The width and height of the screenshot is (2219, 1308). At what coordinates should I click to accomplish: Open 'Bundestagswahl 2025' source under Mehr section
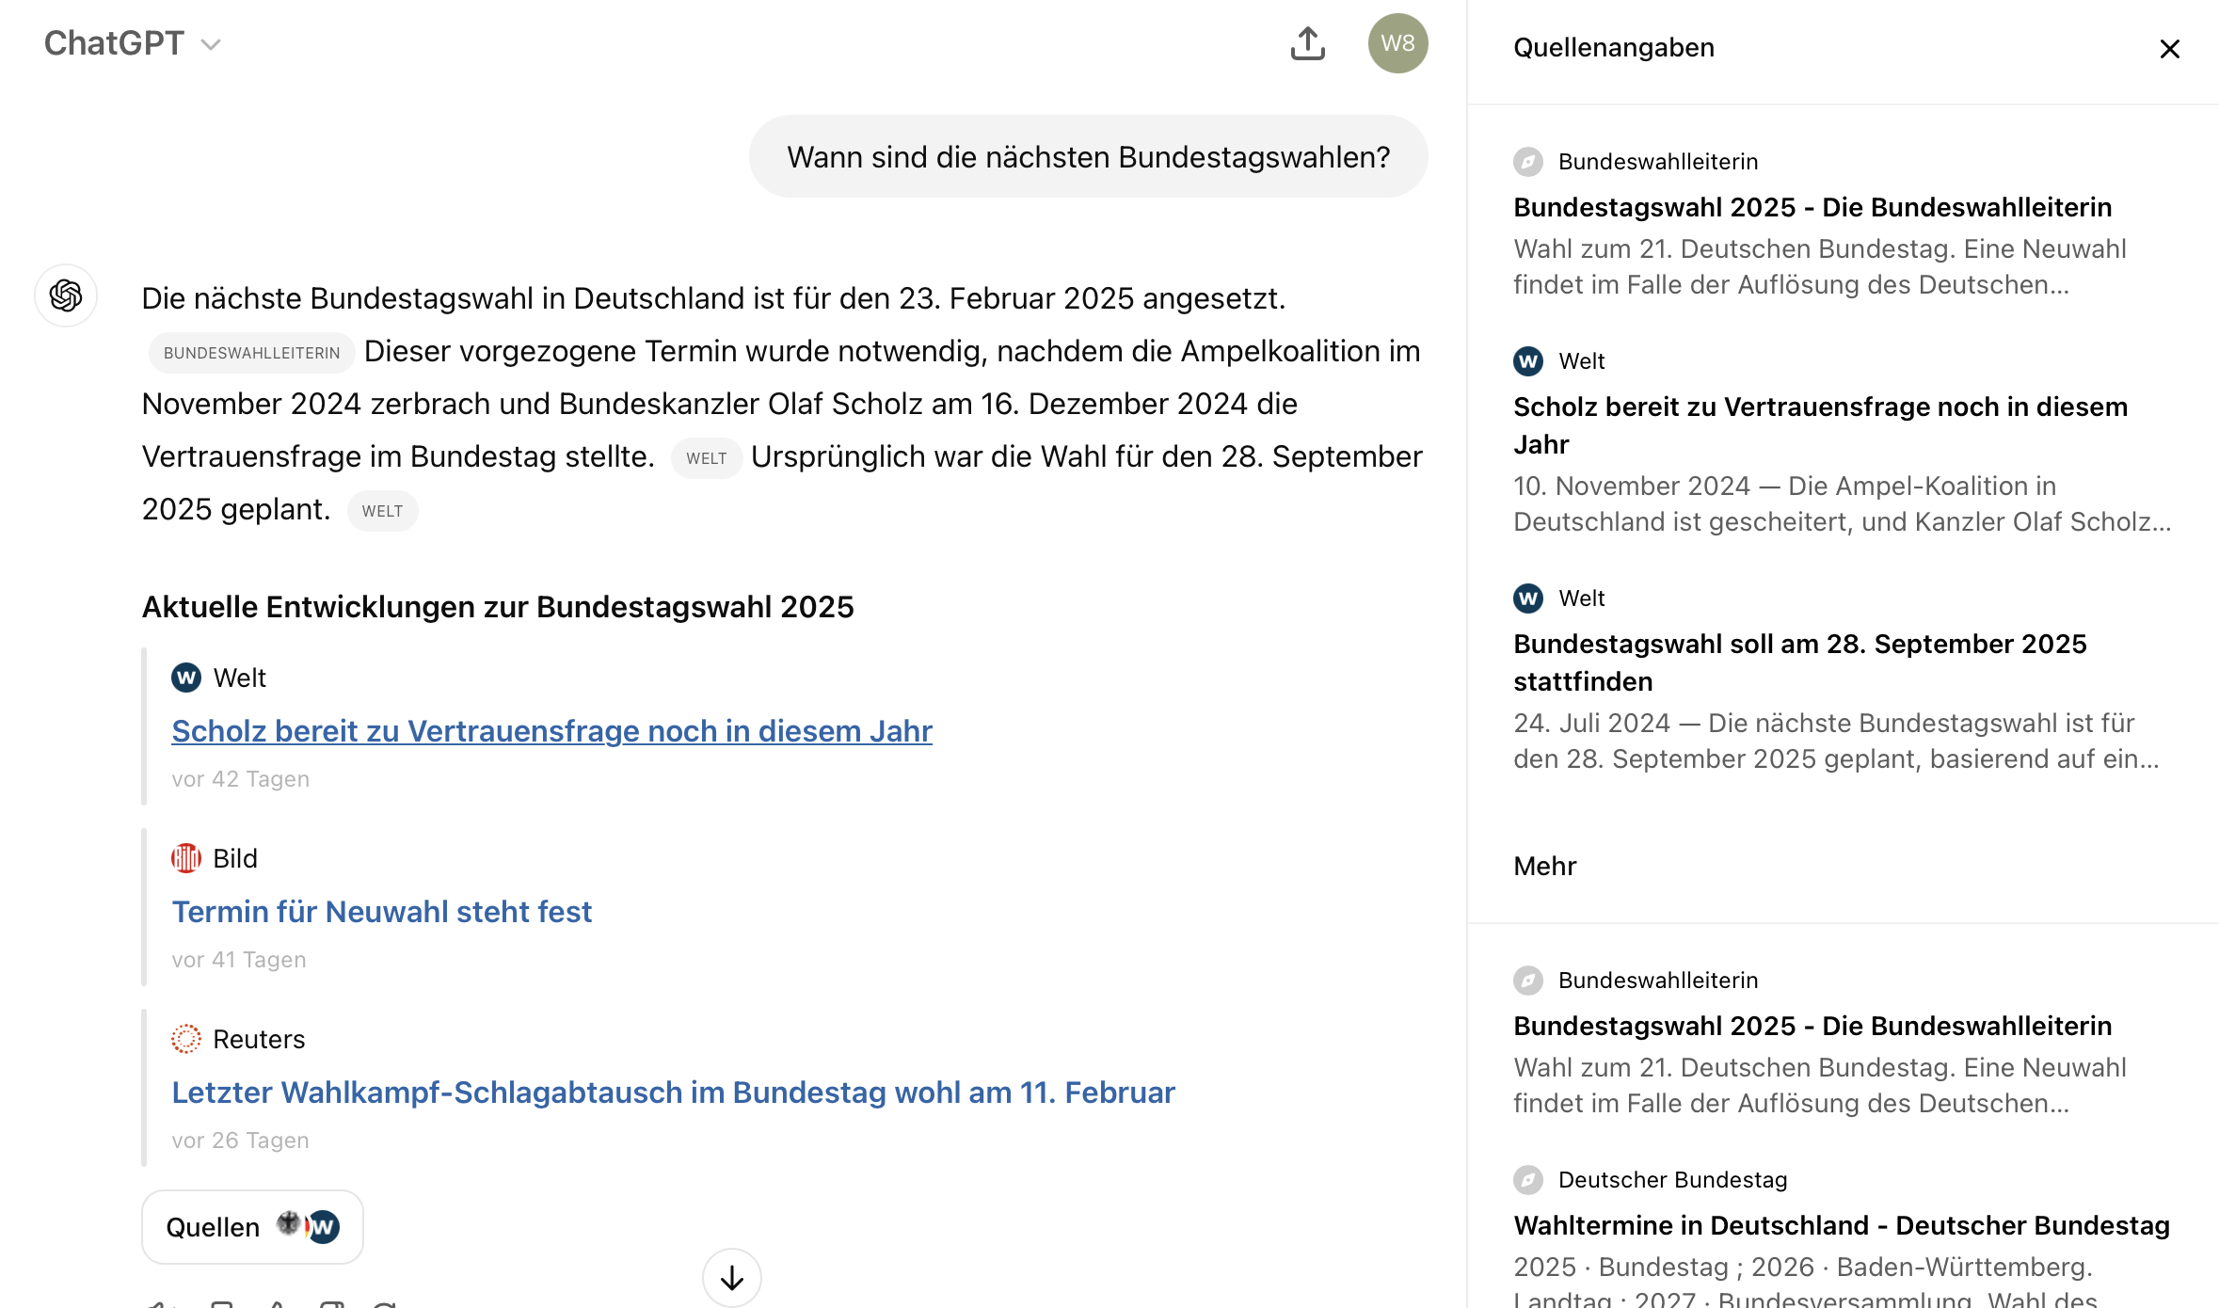(x=1812, y=1026)
